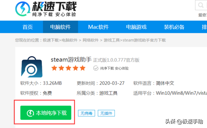Click the five-star rating
The image size is (207, 128).
click(68, 68)
